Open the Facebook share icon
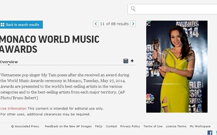This screenshot has width=217, height=135. click(x=210, y=133)
